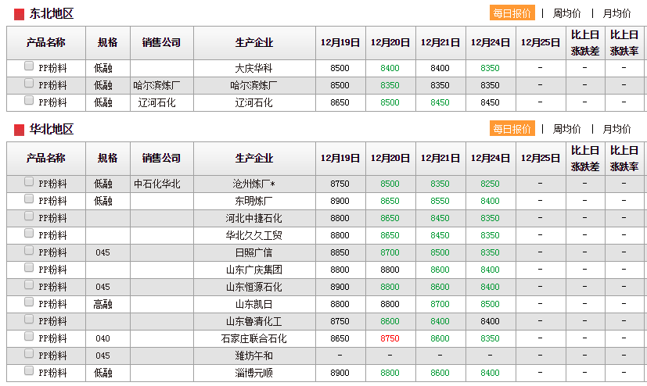Click the 比上日涨跌率 header in the 华北地区 table
This screenshot has height=386, width=647.
point(624,159)
